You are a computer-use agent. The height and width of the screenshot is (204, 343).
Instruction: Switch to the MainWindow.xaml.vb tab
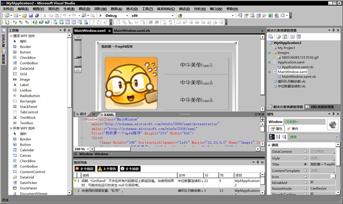pos(132,31)
